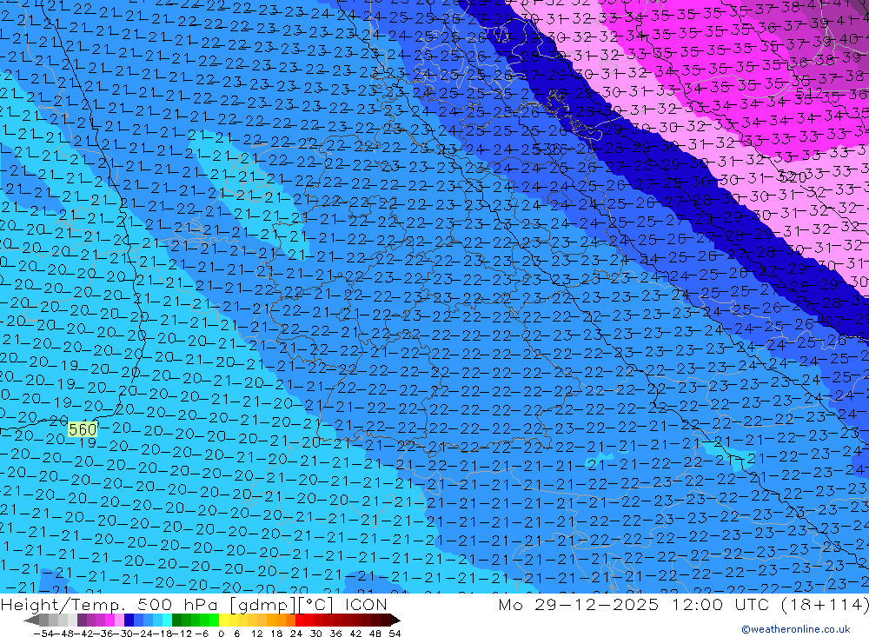Click the '54' legend scale value

pyautogui.click(x=395, y=634)
